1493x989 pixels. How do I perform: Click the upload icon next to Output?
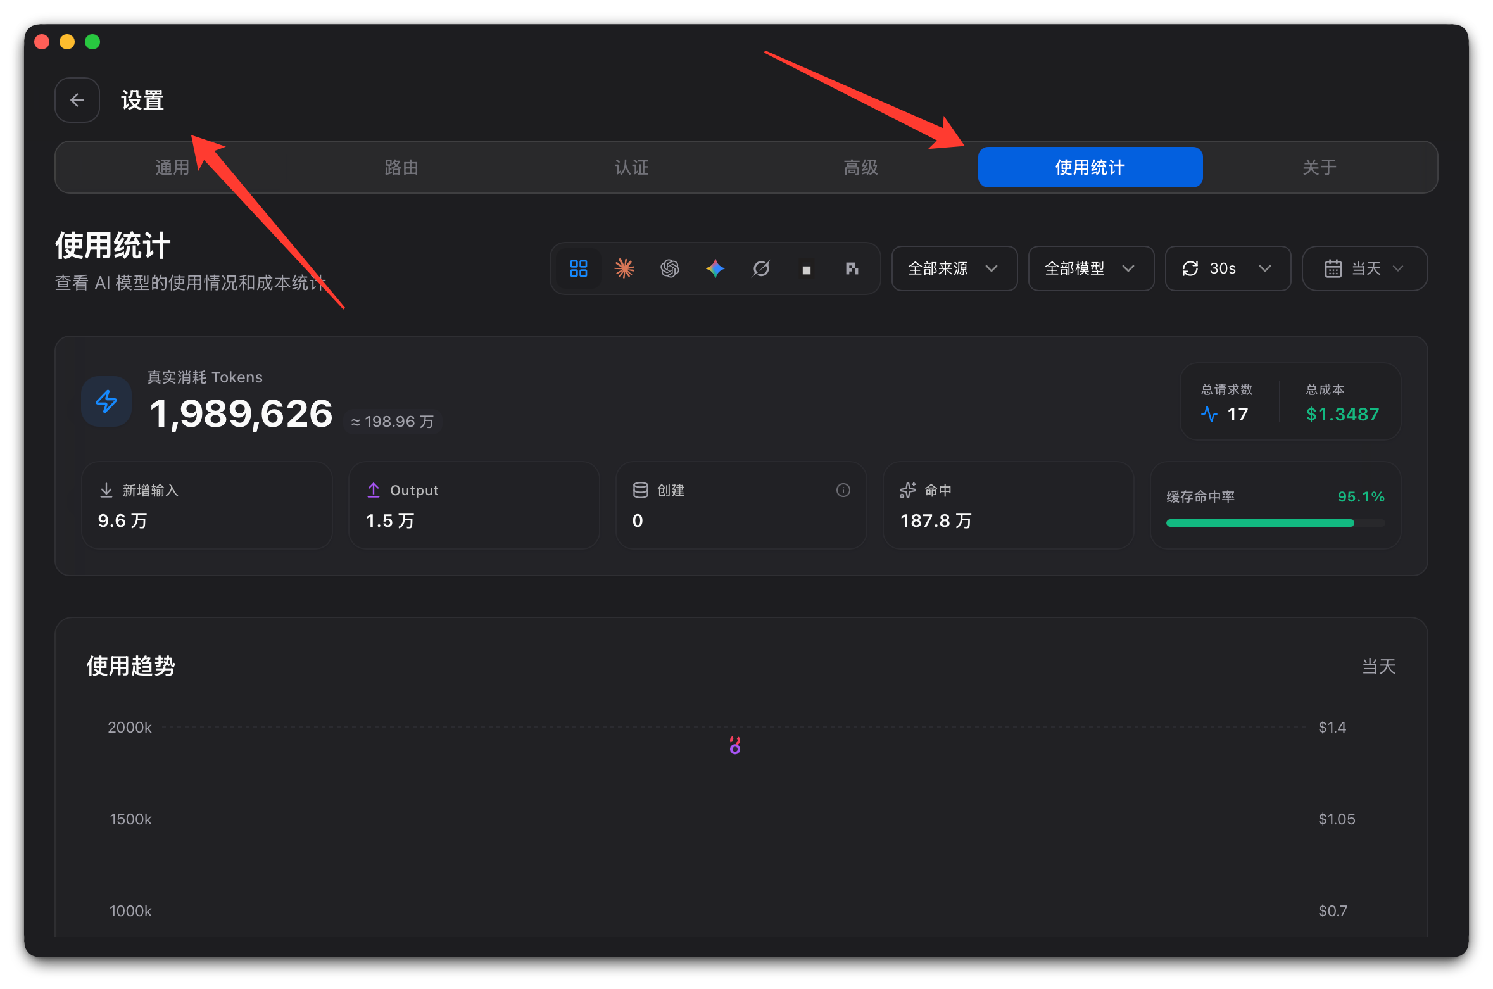pos(374,490)
